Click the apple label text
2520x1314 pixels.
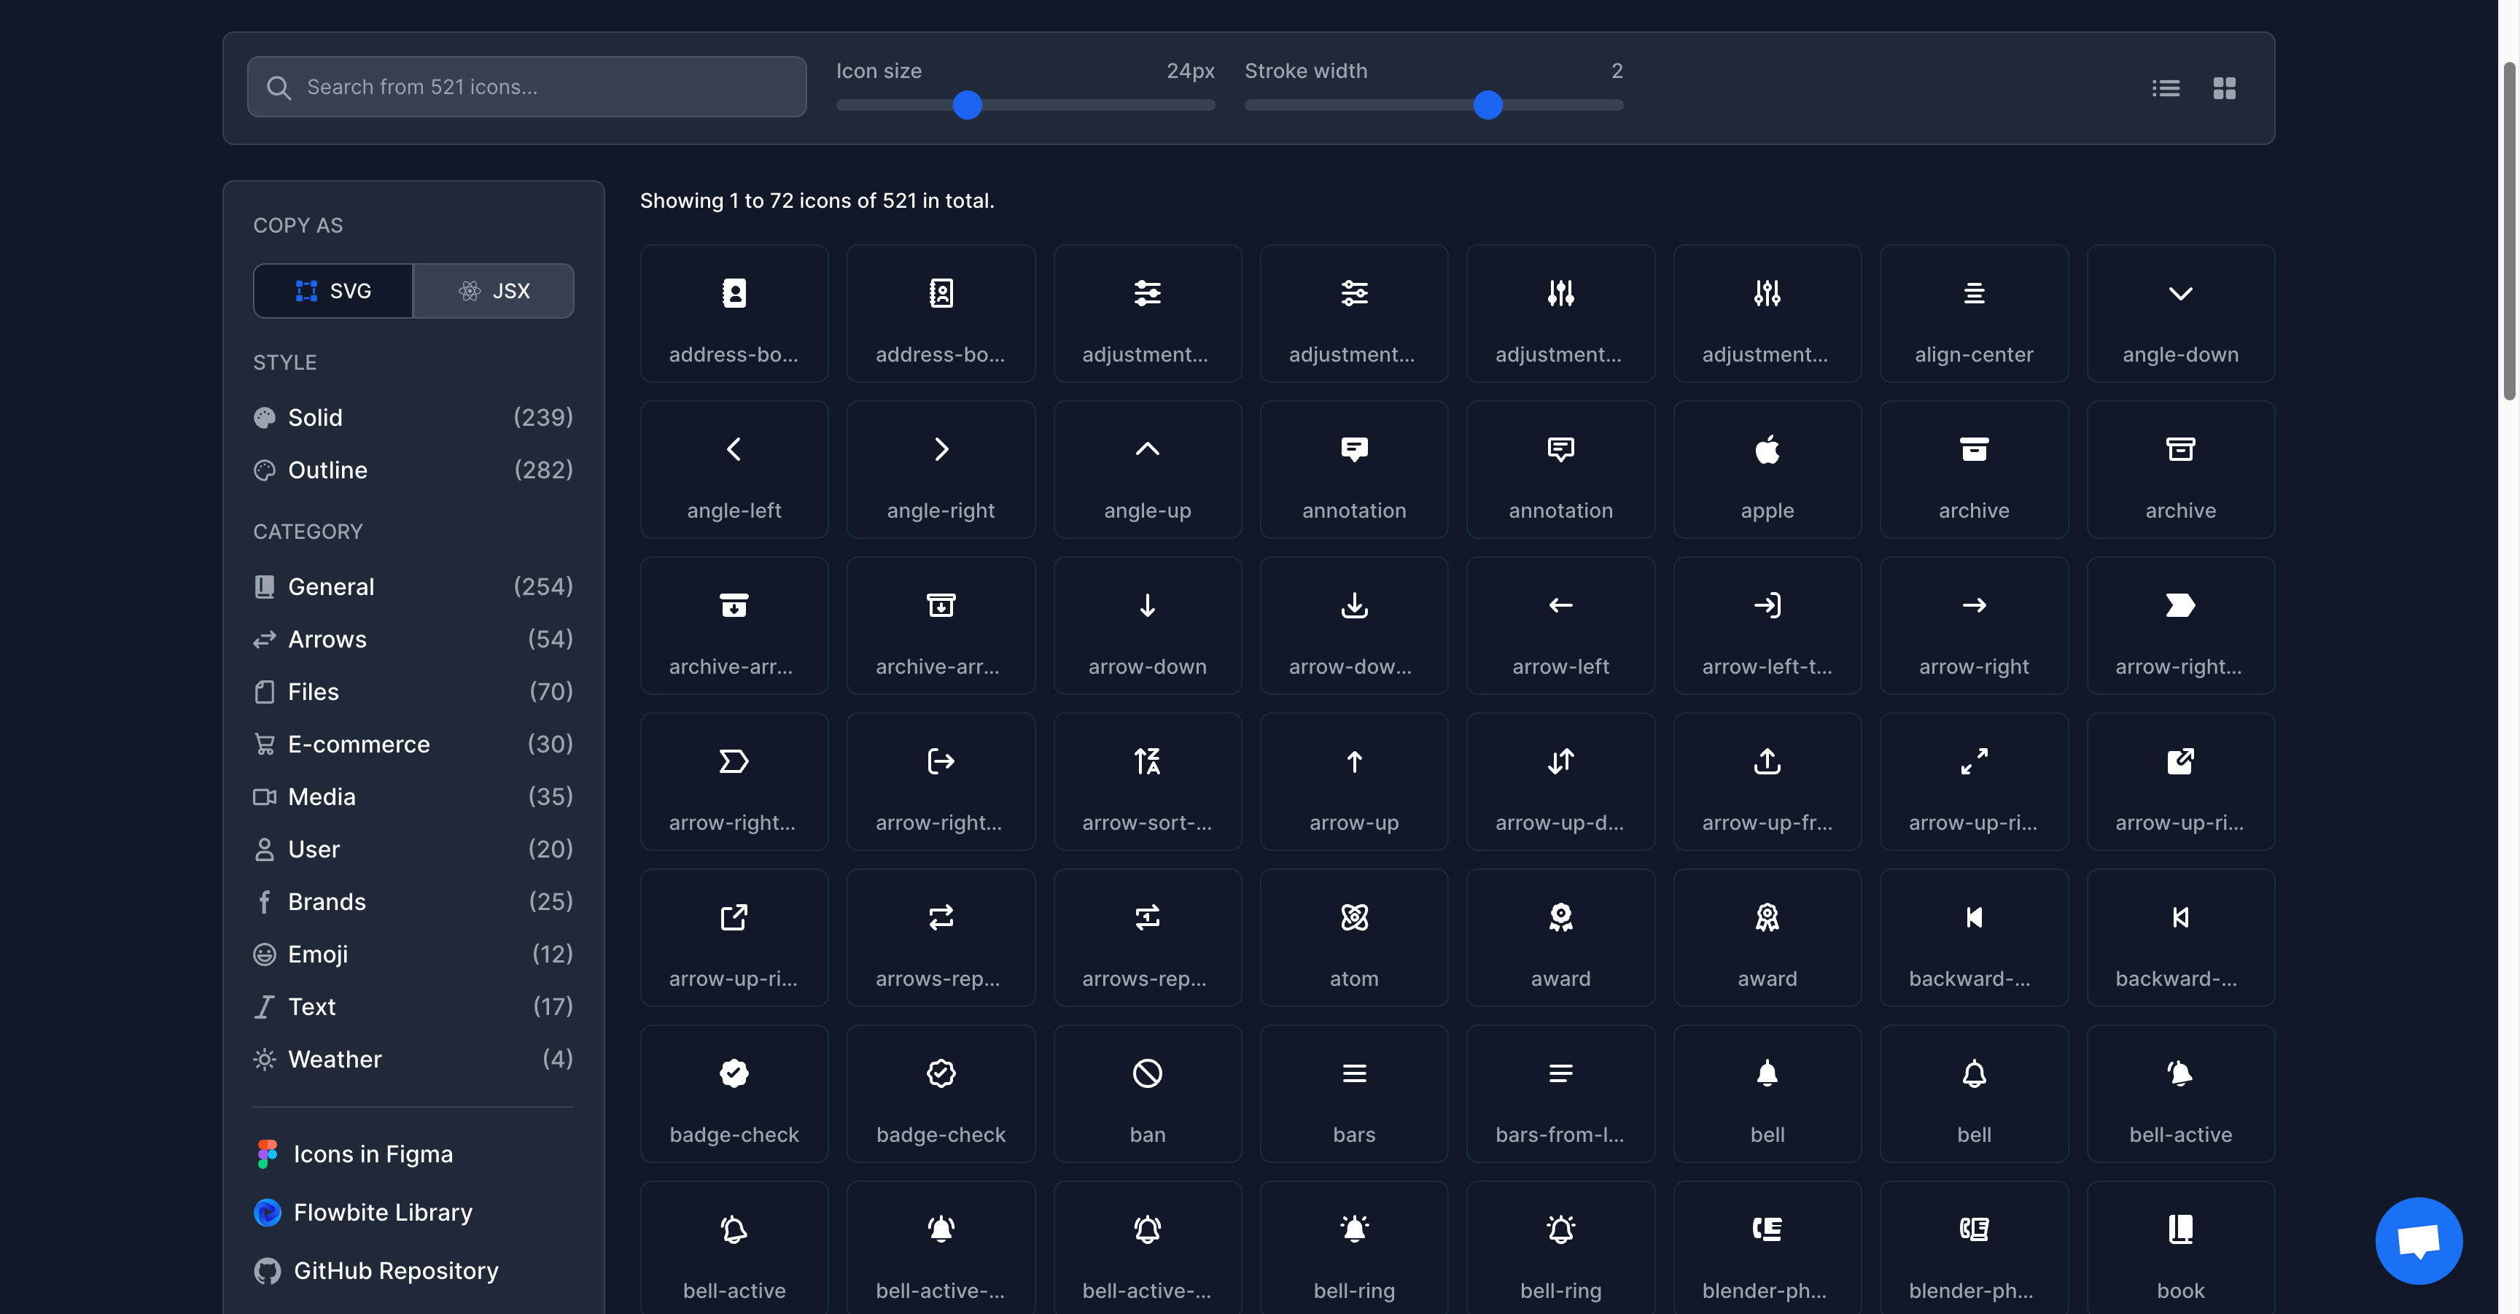[x=1767, y=510]
